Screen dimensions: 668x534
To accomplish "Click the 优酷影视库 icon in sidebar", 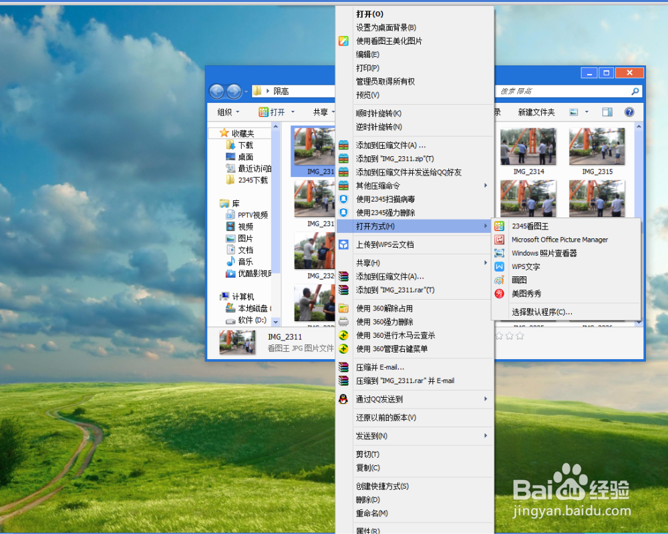I will click(x=230, y=274).
